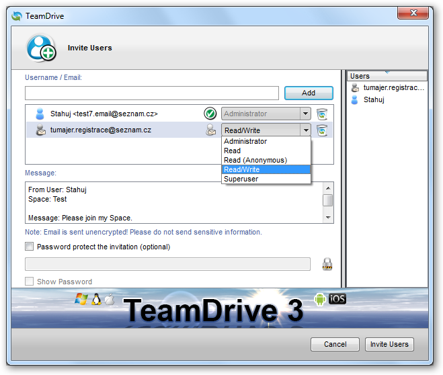Image resolution: width=443 pixels, height=375 pixels.
Task: Click the pending invitation status icon for tumajer
Action: pos(211,130)
